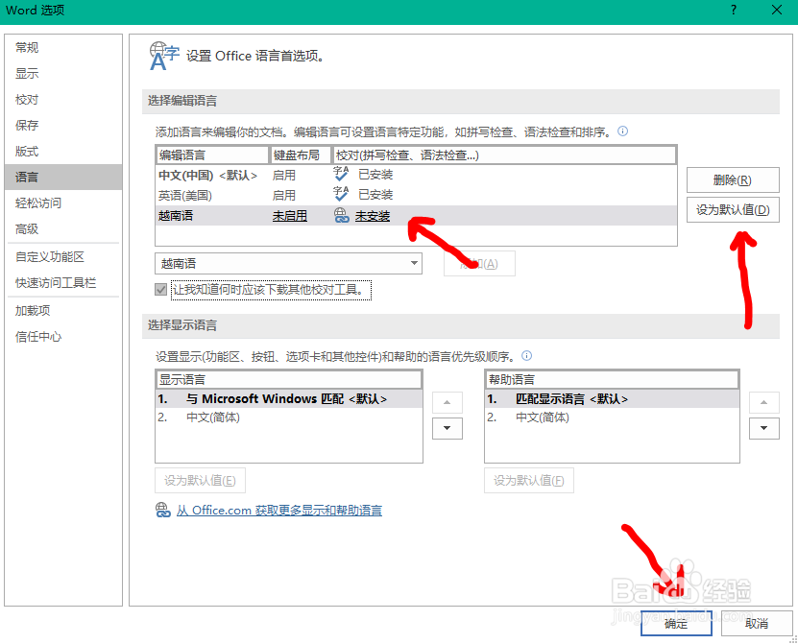Click the globe icon before the Office.com link

click(x=164, y=511)
